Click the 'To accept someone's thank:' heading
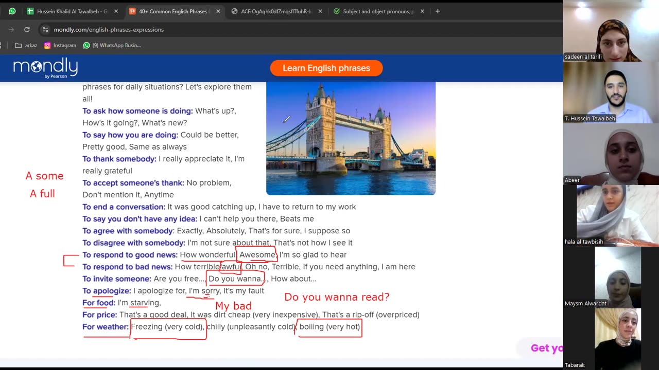The image size is (659, 370). tap(133, 183)
